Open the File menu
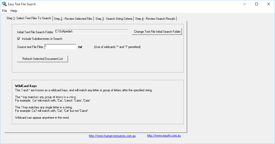The image size is (275, 144). coord(4,11)
